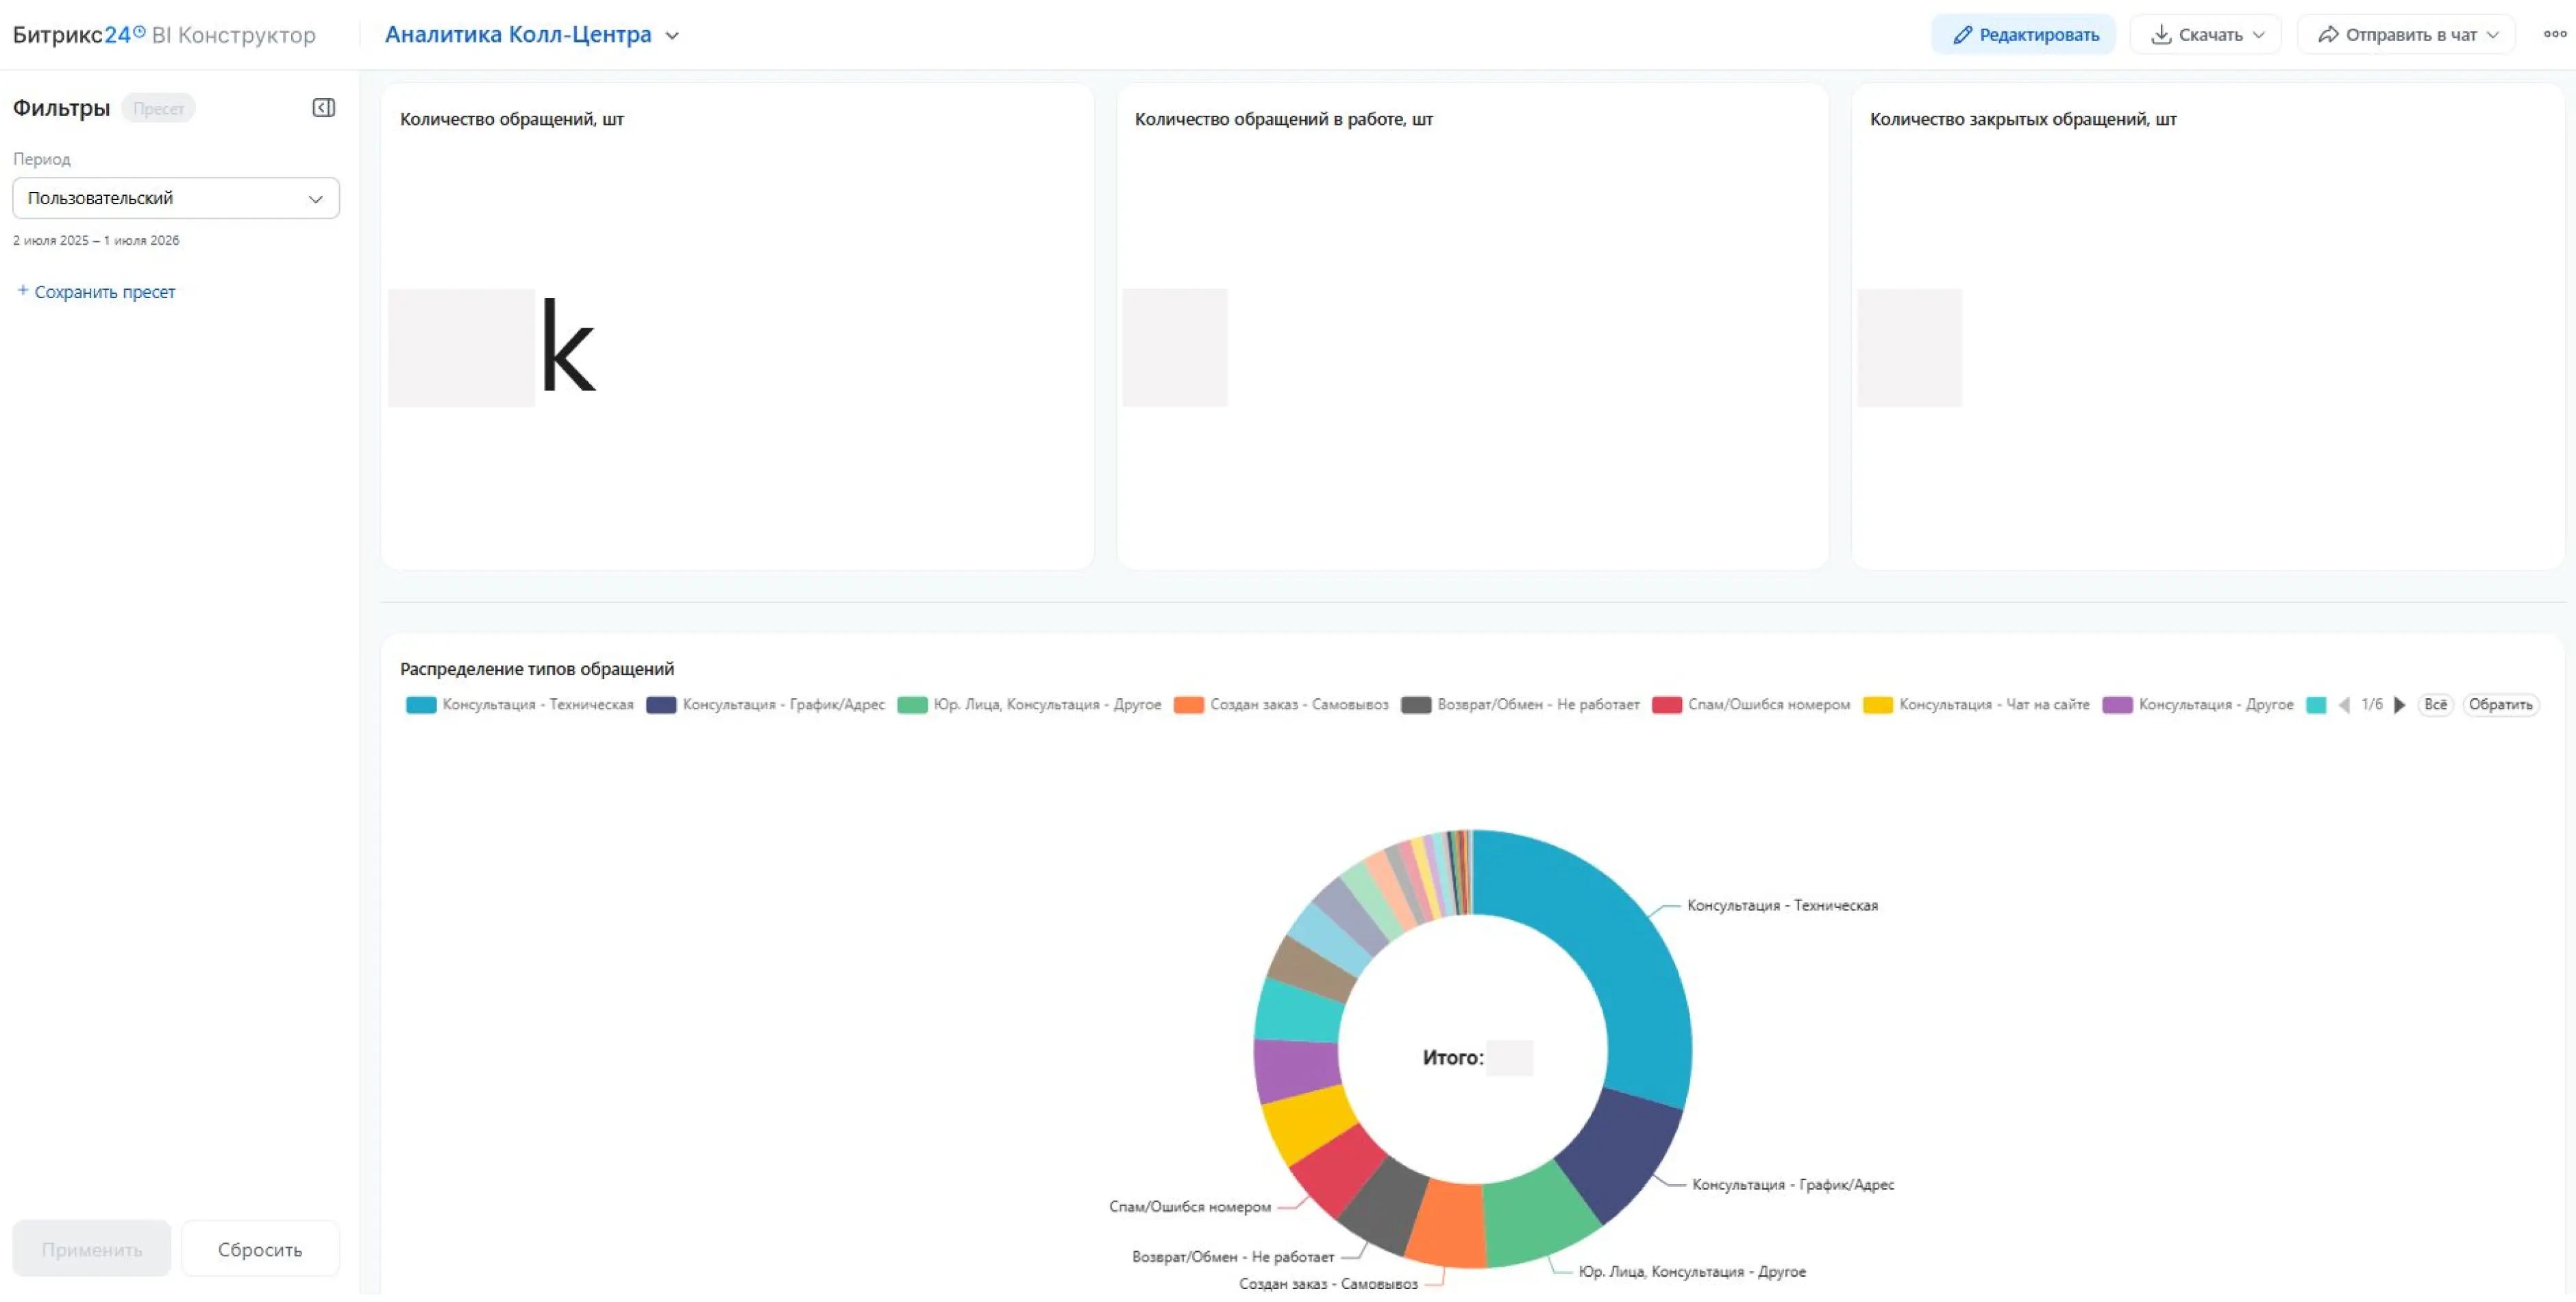Open the three-dots more options menu

point(2554,34)
